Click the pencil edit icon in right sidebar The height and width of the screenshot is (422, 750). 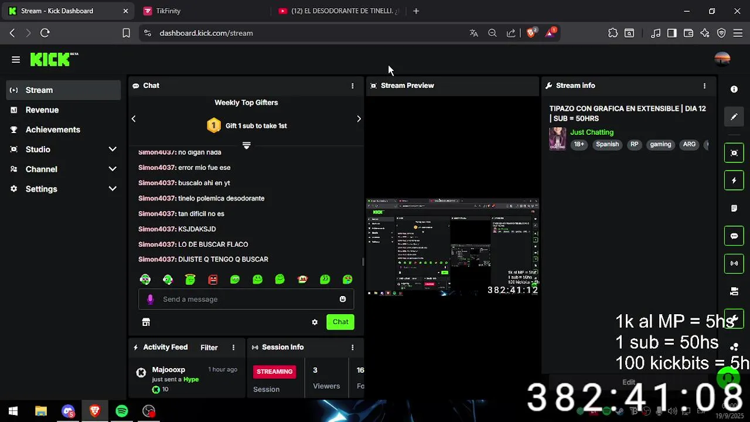734,117
